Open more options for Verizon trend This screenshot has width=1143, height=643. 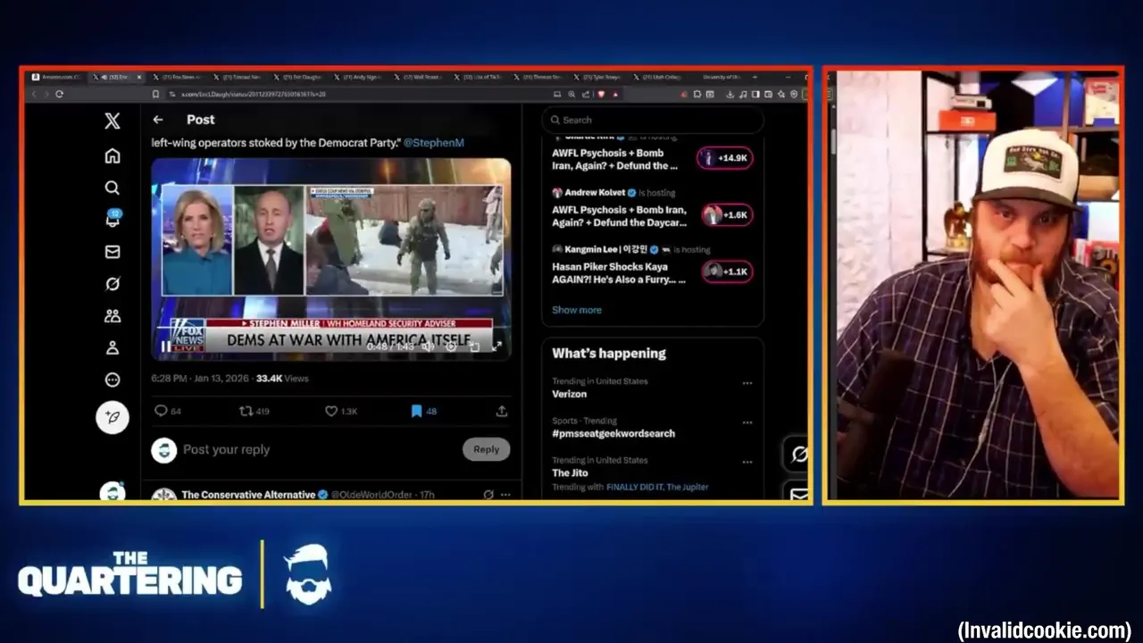pyautogui.click(x=747, y=383)
